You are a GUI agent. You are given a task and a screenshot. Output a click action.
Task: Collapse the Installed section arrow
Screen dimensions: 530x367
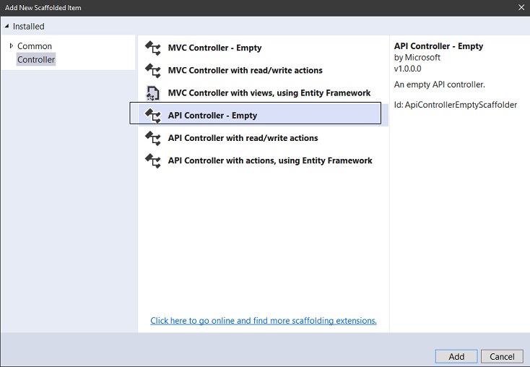[x=6, y=26]
